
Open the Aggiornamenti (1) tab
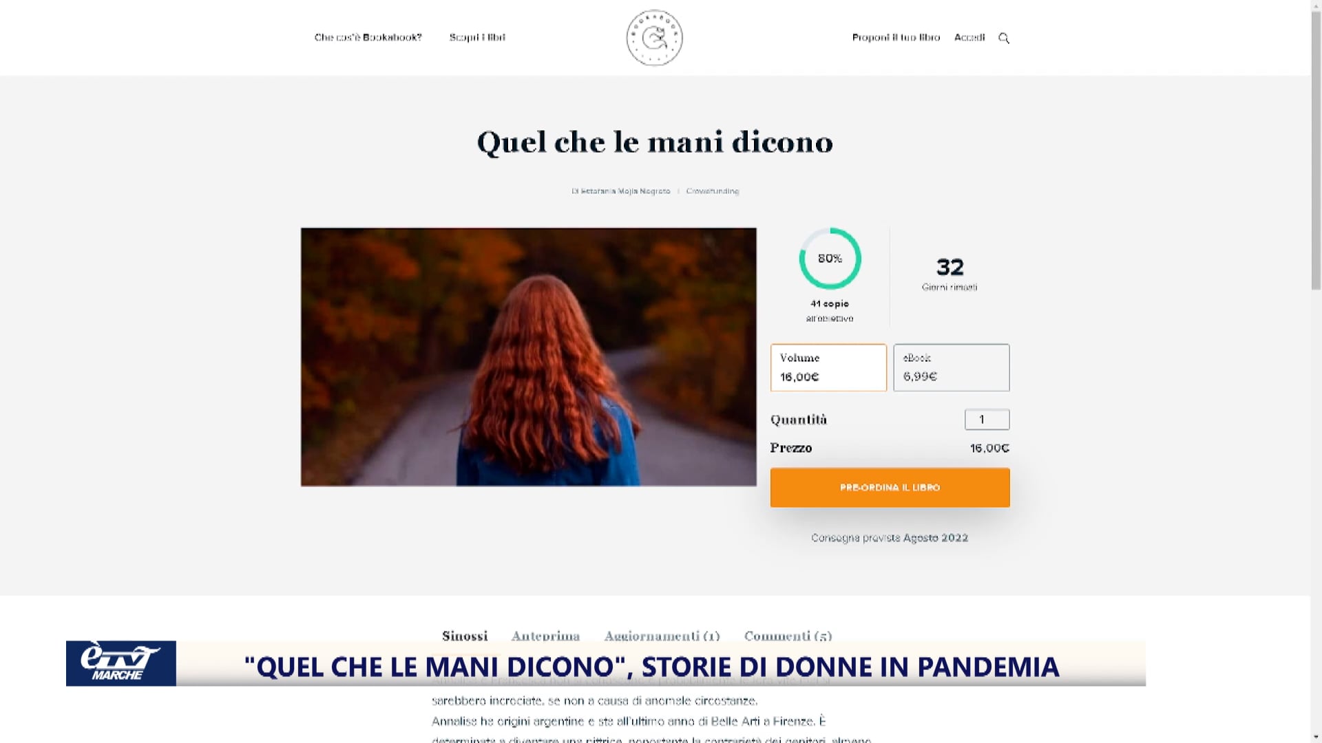[662, 636]
